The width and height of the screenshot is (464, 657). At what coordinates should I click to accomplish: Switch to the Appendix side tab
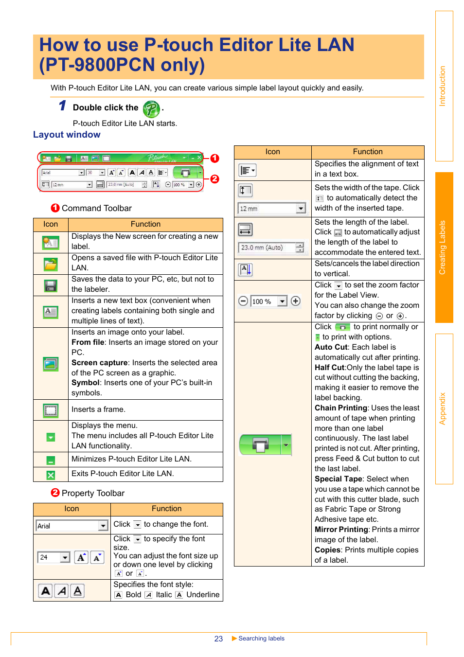point(444,409)
